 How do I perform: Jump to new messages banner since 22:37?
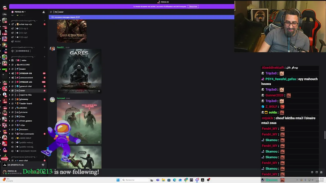pyautogui.click(x=141, y=17)
